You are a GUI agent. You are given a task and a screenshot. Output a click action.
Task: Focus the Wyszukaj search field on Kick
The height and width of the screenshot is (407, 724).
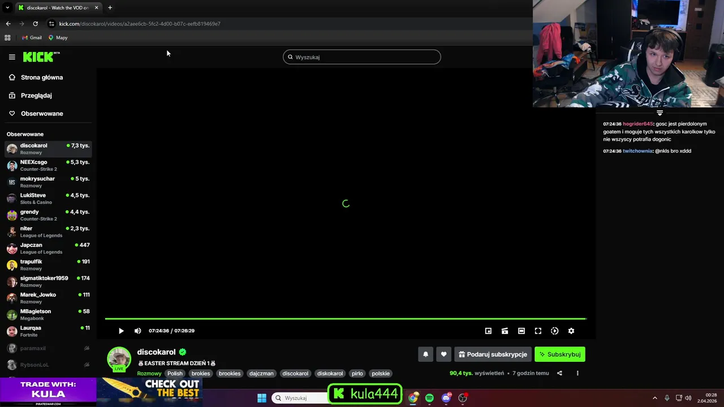pos(362,57)
